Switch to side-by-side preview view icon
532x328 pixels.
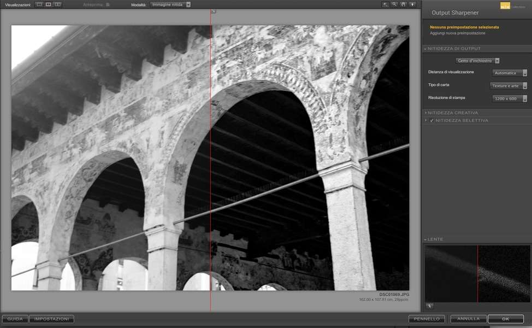tap(57, 4)
